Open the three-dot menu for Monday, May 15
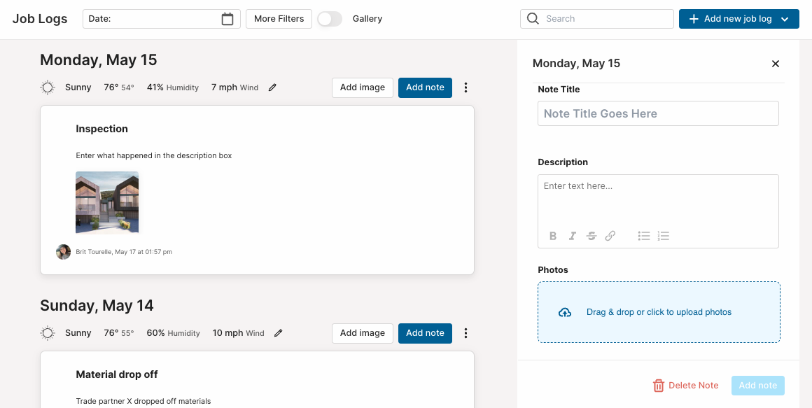 point(465,87)
